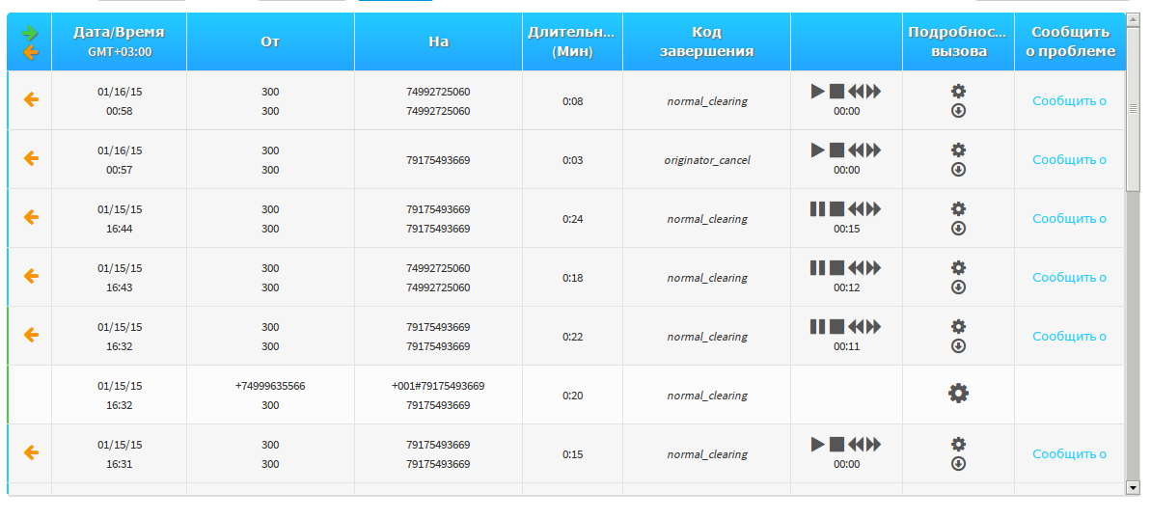The image size is (1151, 519).
Task: Sort by the Код завершения column header
Action: pos(706,41)
